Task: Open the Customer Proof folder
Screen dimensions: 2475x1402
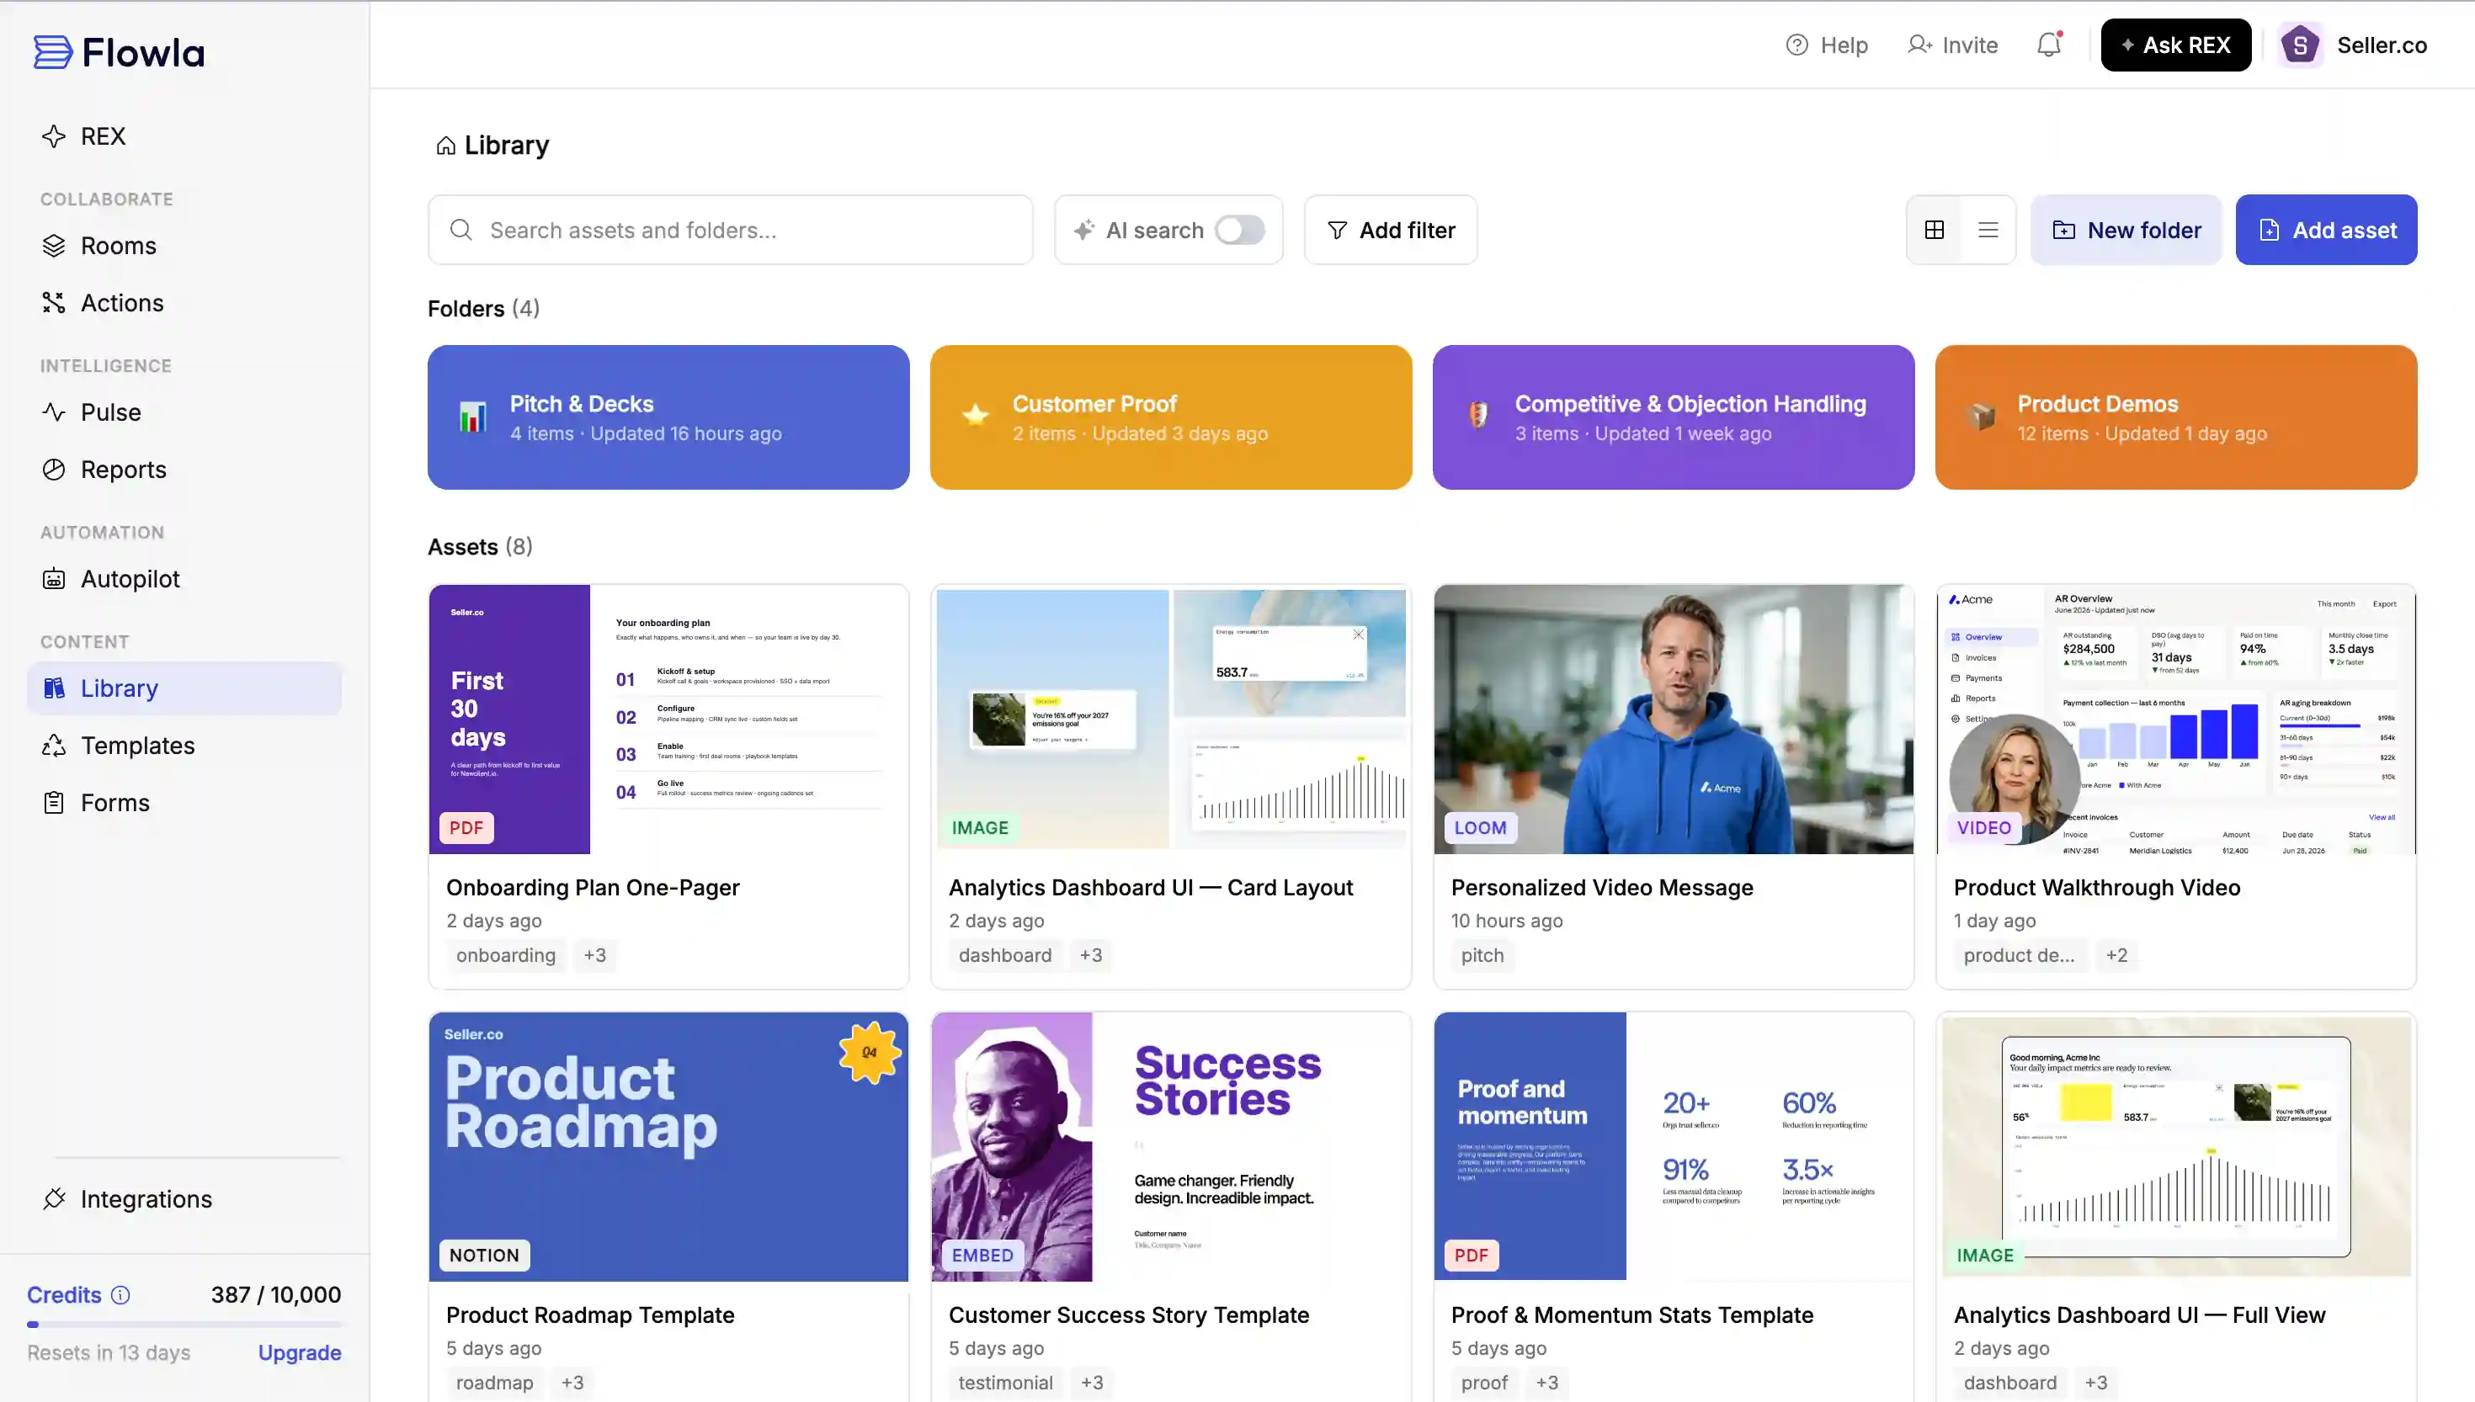Action: click(1171, 417)
